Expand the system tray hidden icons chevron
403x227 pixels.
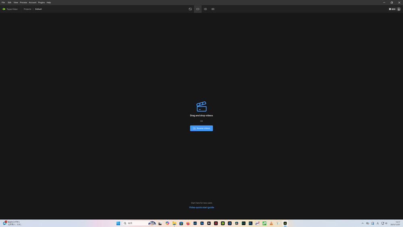pyautogui.click(x=362, y=223)
